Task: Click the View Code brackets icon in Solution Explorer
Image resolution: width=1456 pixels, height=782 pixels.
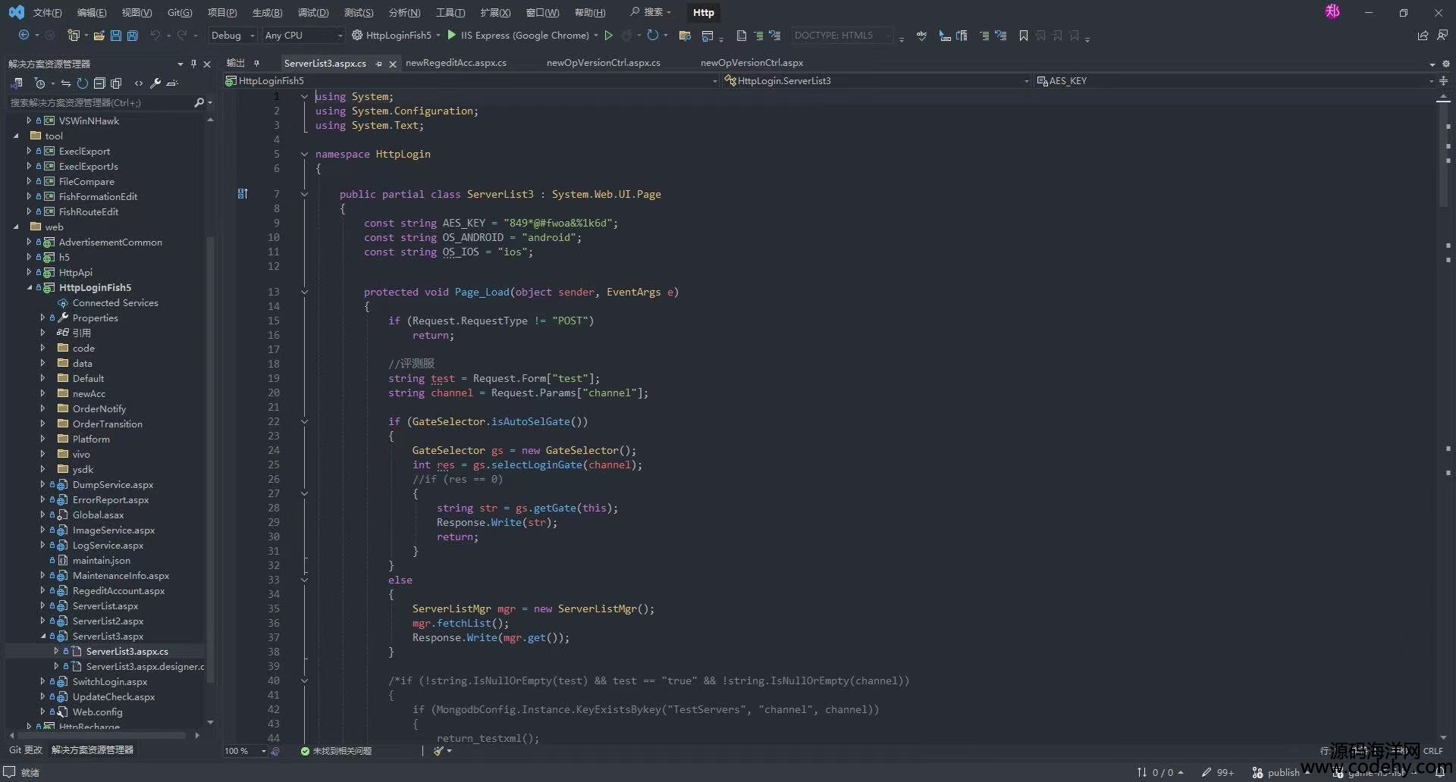Action: tap(138, 83)
